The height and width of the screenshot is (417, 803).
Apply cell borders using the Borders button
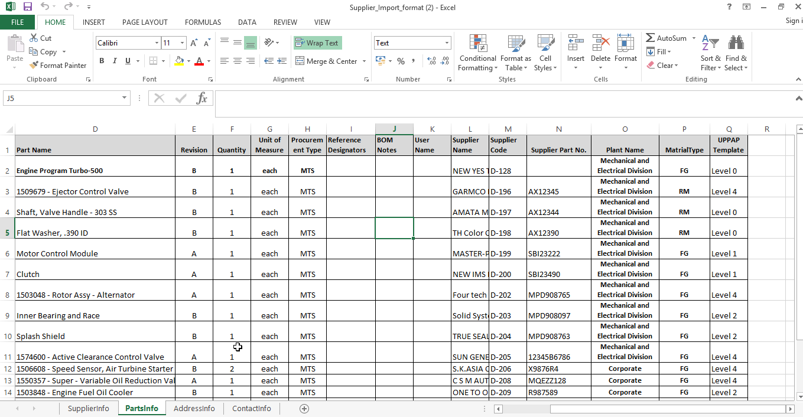(153, 61)
